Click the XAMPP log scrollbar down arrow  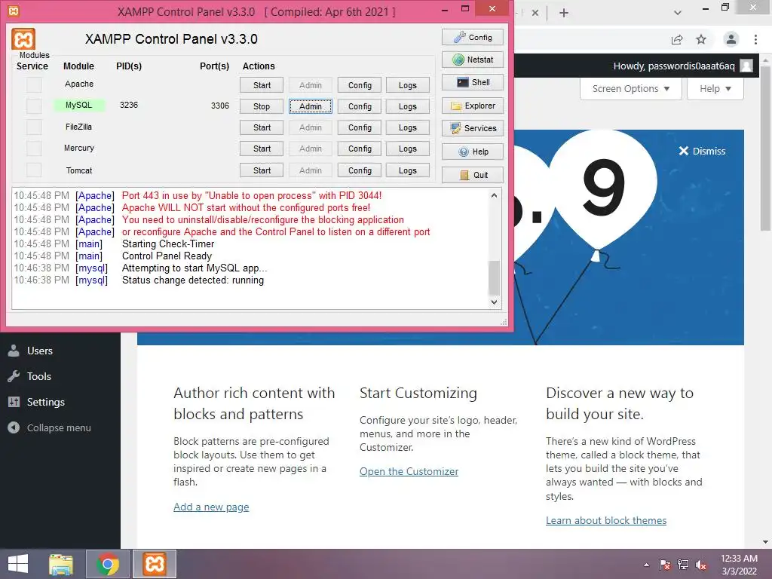pyautogui.click(x=495, y=302)
